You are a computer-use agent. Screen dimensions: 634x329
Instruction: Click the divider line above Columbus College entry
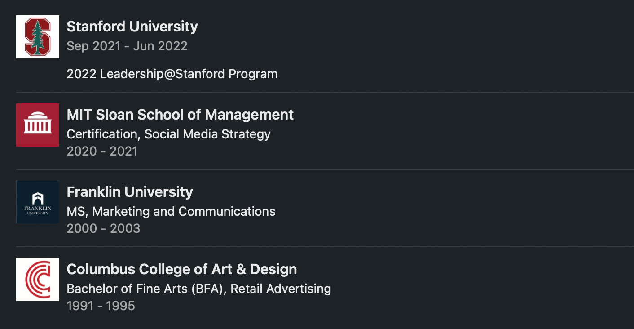coord(325,247)
